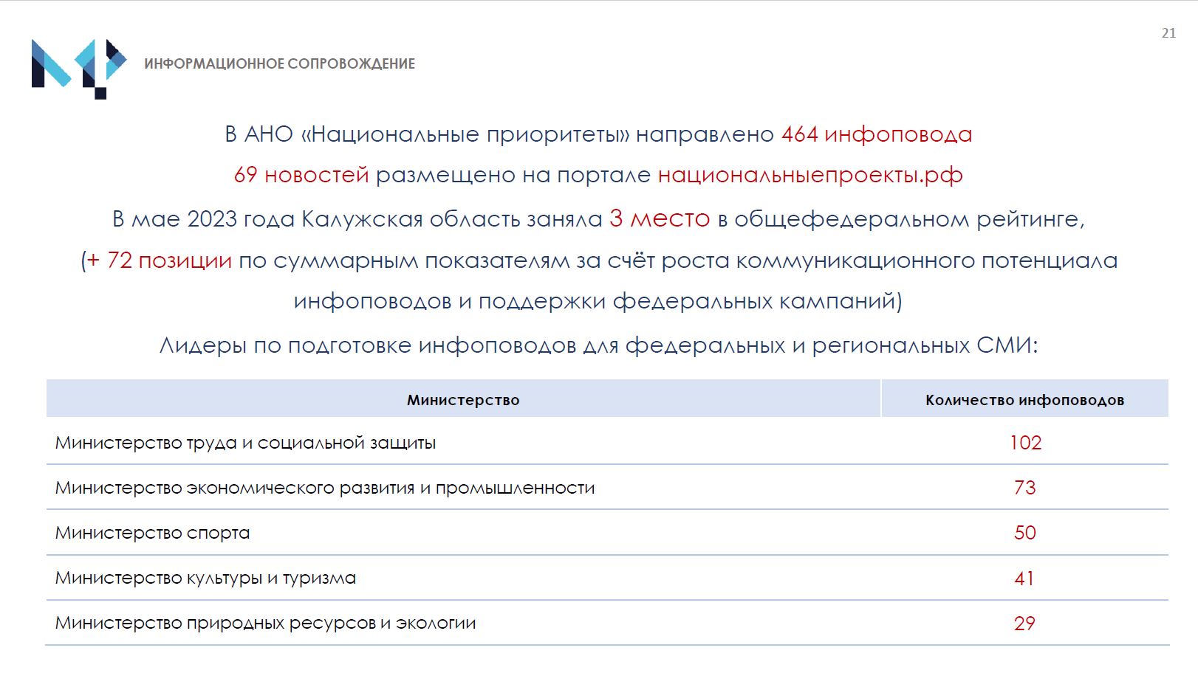Open the link 'национальныепроекты.рф'

coord(810,176)
